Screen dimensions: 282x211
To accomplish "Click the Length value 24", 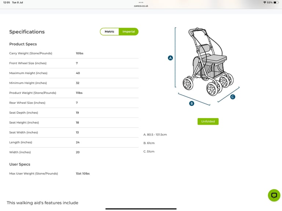I will point(78,142).
